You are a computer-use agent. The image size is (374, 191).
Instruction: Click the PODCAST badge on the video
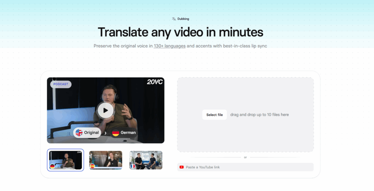61,84
